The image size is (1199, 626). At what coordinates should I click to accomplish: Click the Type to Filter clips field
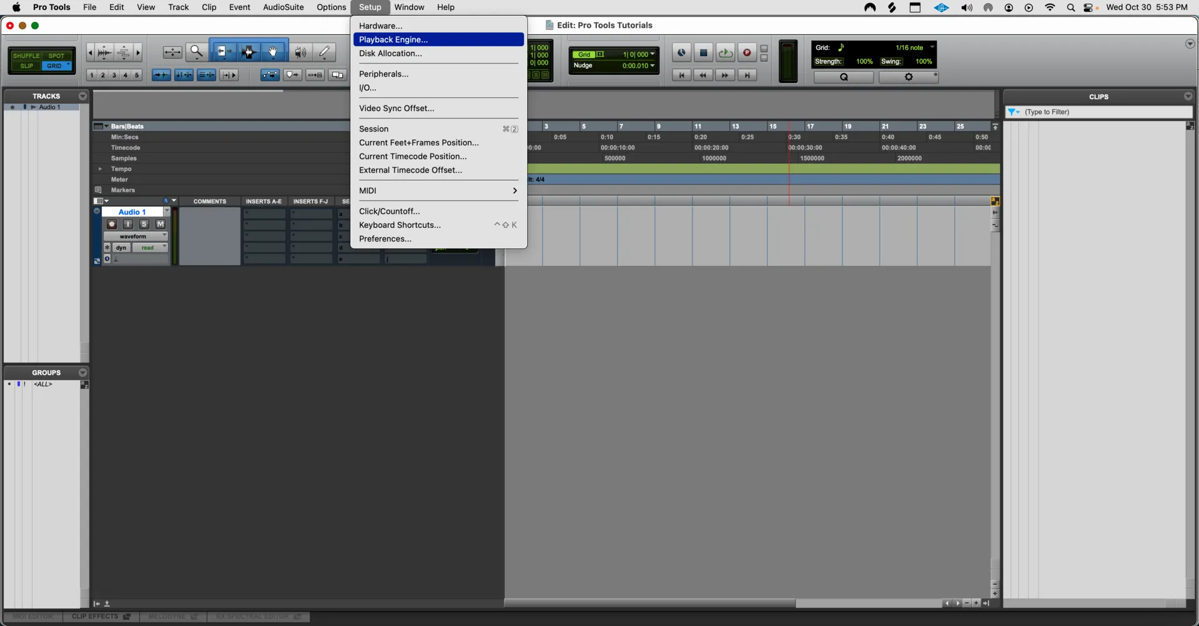click(1105, 112)
